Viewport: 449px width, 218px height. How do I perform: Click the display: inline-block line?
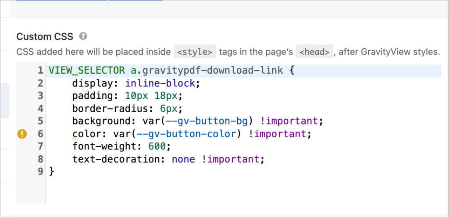click(136, 83)
